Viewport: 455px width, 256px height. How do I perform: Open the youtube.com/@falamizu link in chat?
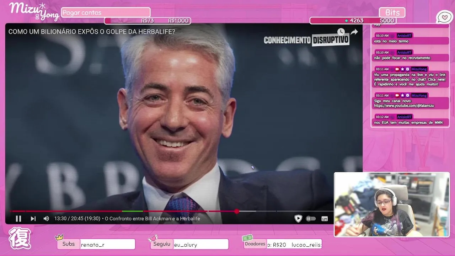[404, 106]
